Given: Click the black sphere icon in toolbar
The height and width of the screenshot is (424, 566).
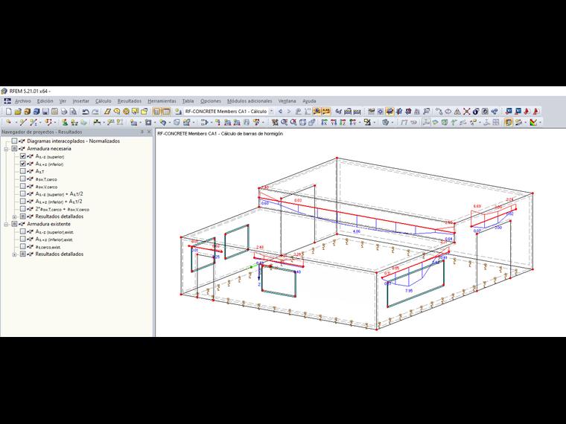Looking at the screenshot, I should [x=476, y=112].
